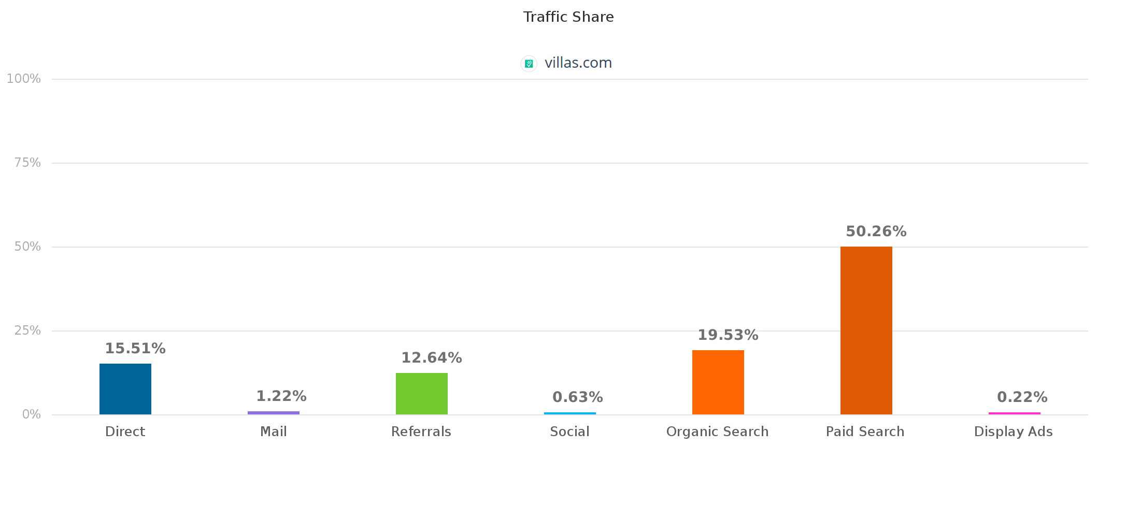The width and height of the screenshot is (1140, 518).
Task: Select the dark blue Direct bar
Action: click(x=125, y=389)
